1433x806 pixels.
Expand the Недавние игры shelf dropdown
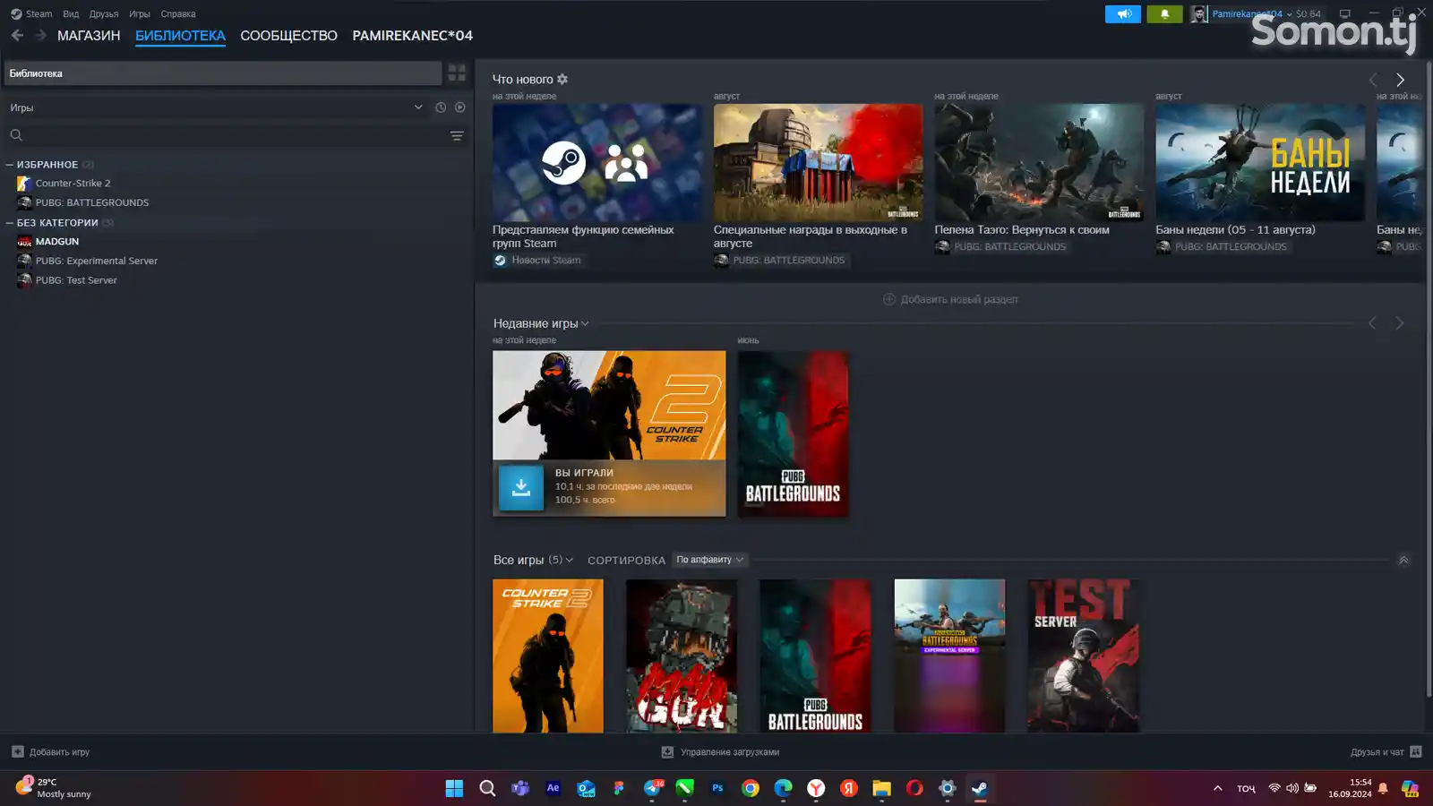point(585,324)
